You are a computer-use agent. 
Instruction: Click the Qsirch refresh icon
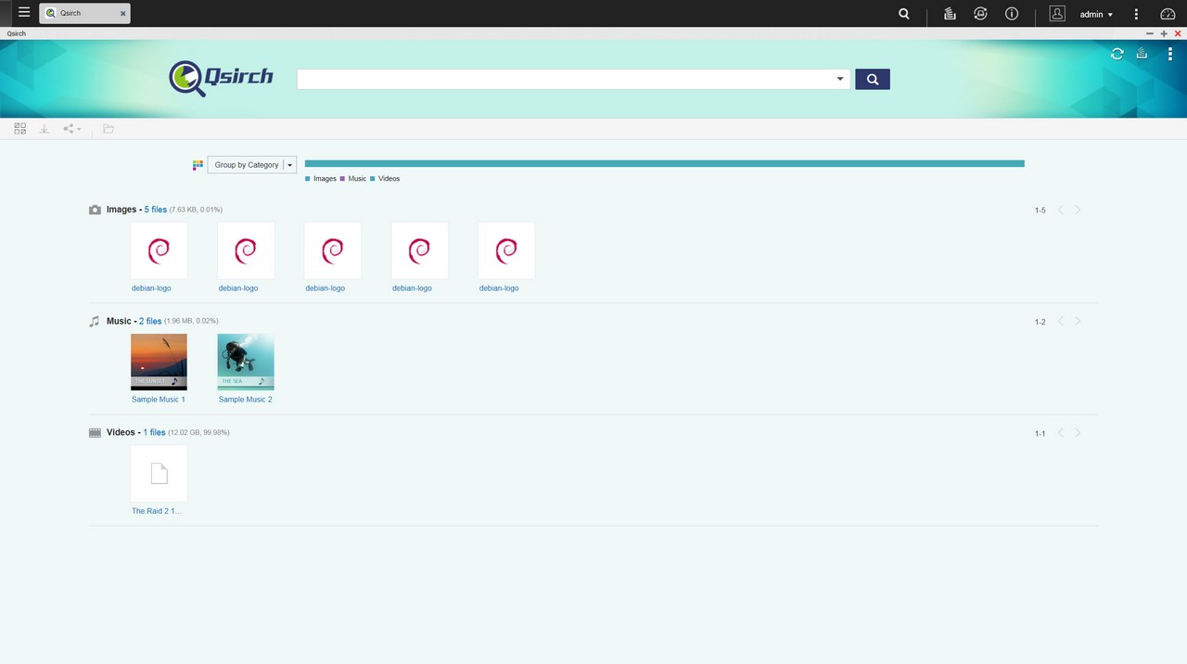[1117, 54]
